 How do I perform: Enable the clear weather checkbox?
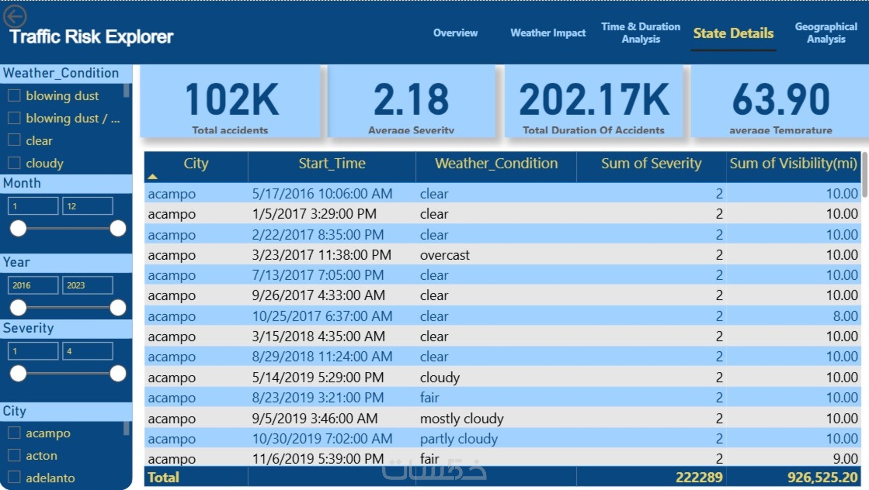pyautogui.click(x=14, y=141)
